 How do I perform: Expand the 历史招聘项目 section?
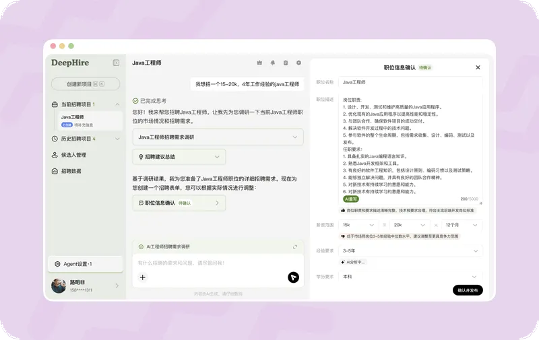[117, 139]
